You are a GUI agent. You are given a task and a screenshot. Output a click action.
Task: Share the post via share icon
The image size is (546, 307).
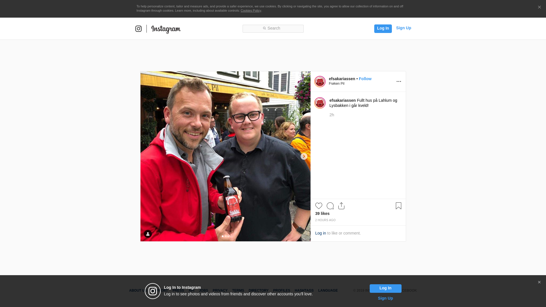tap(342, 206)
